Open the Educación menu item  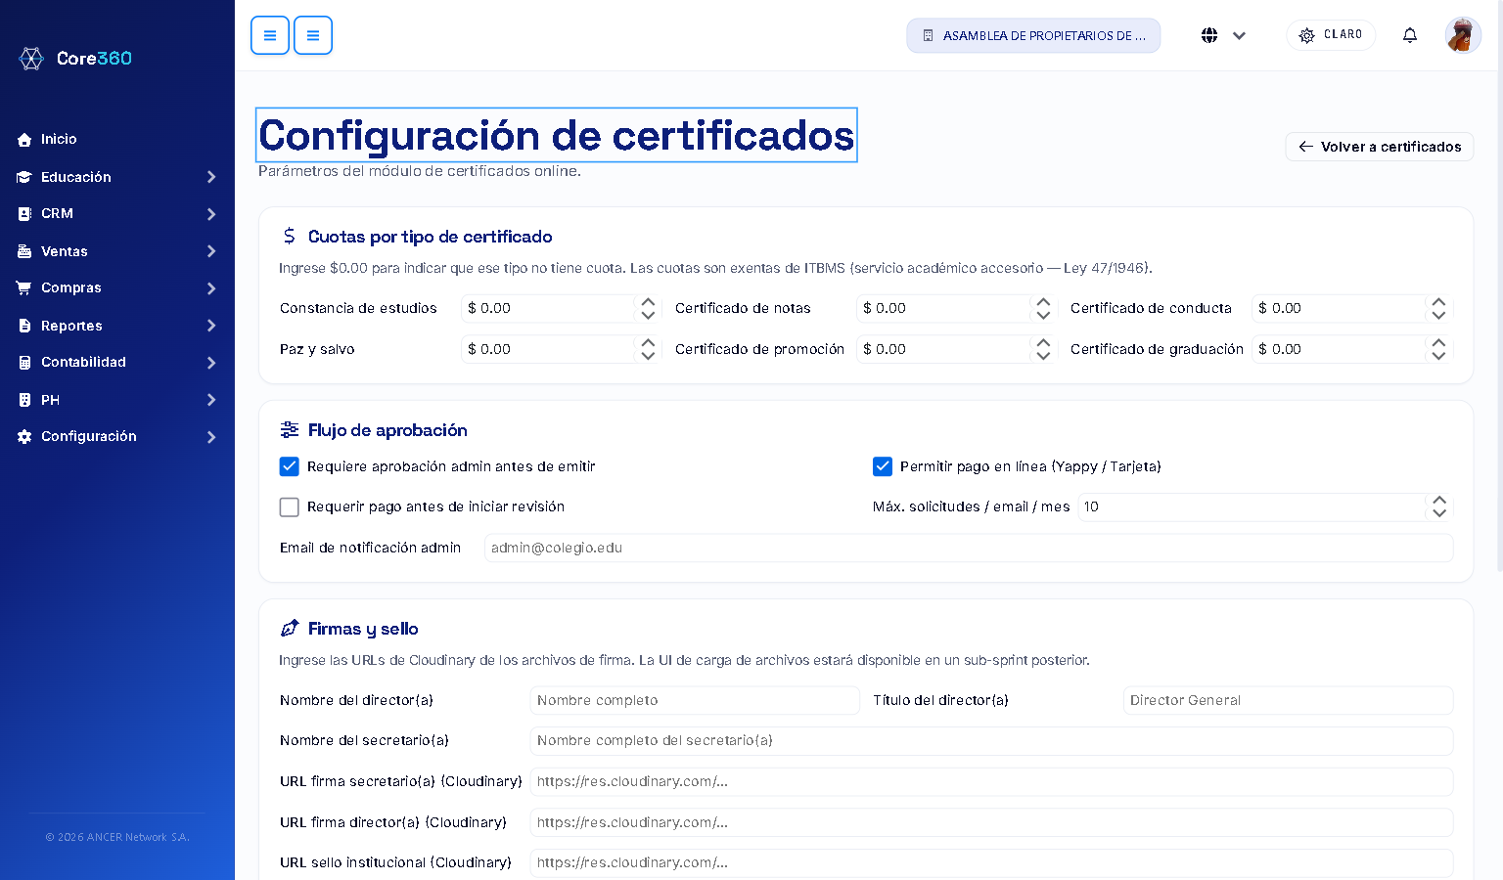point(117,177)
